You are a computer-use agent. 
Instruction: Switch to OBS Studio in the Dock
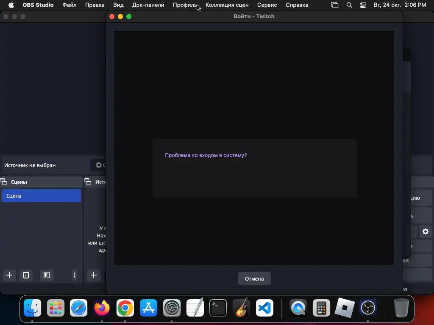pyautogui.click(x=368, y=308)
